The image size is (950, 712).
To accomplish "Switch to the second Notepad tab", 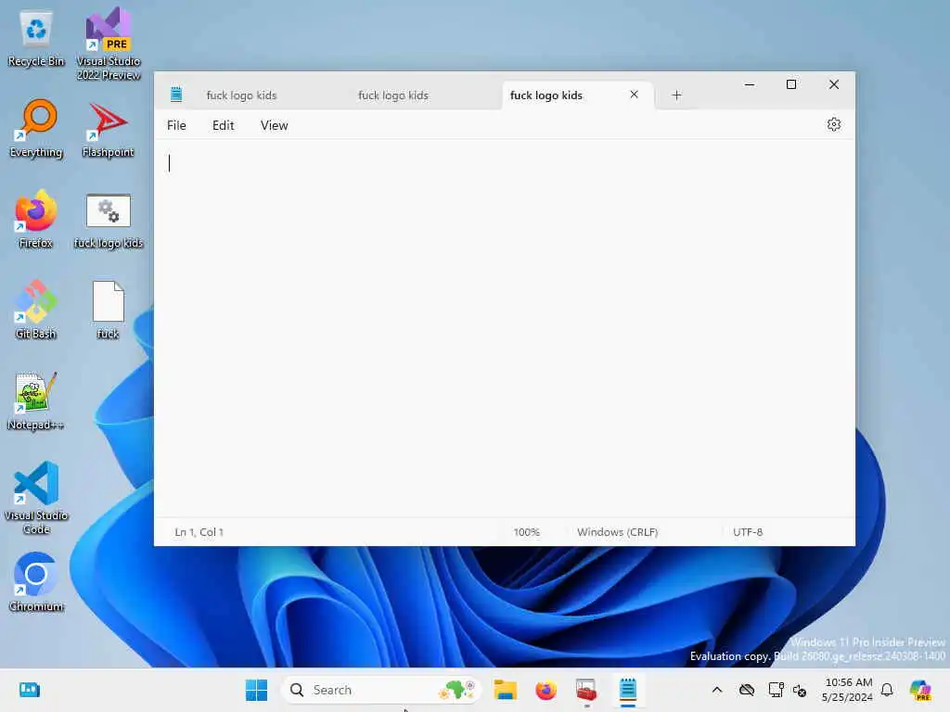I will click(393, 95).
